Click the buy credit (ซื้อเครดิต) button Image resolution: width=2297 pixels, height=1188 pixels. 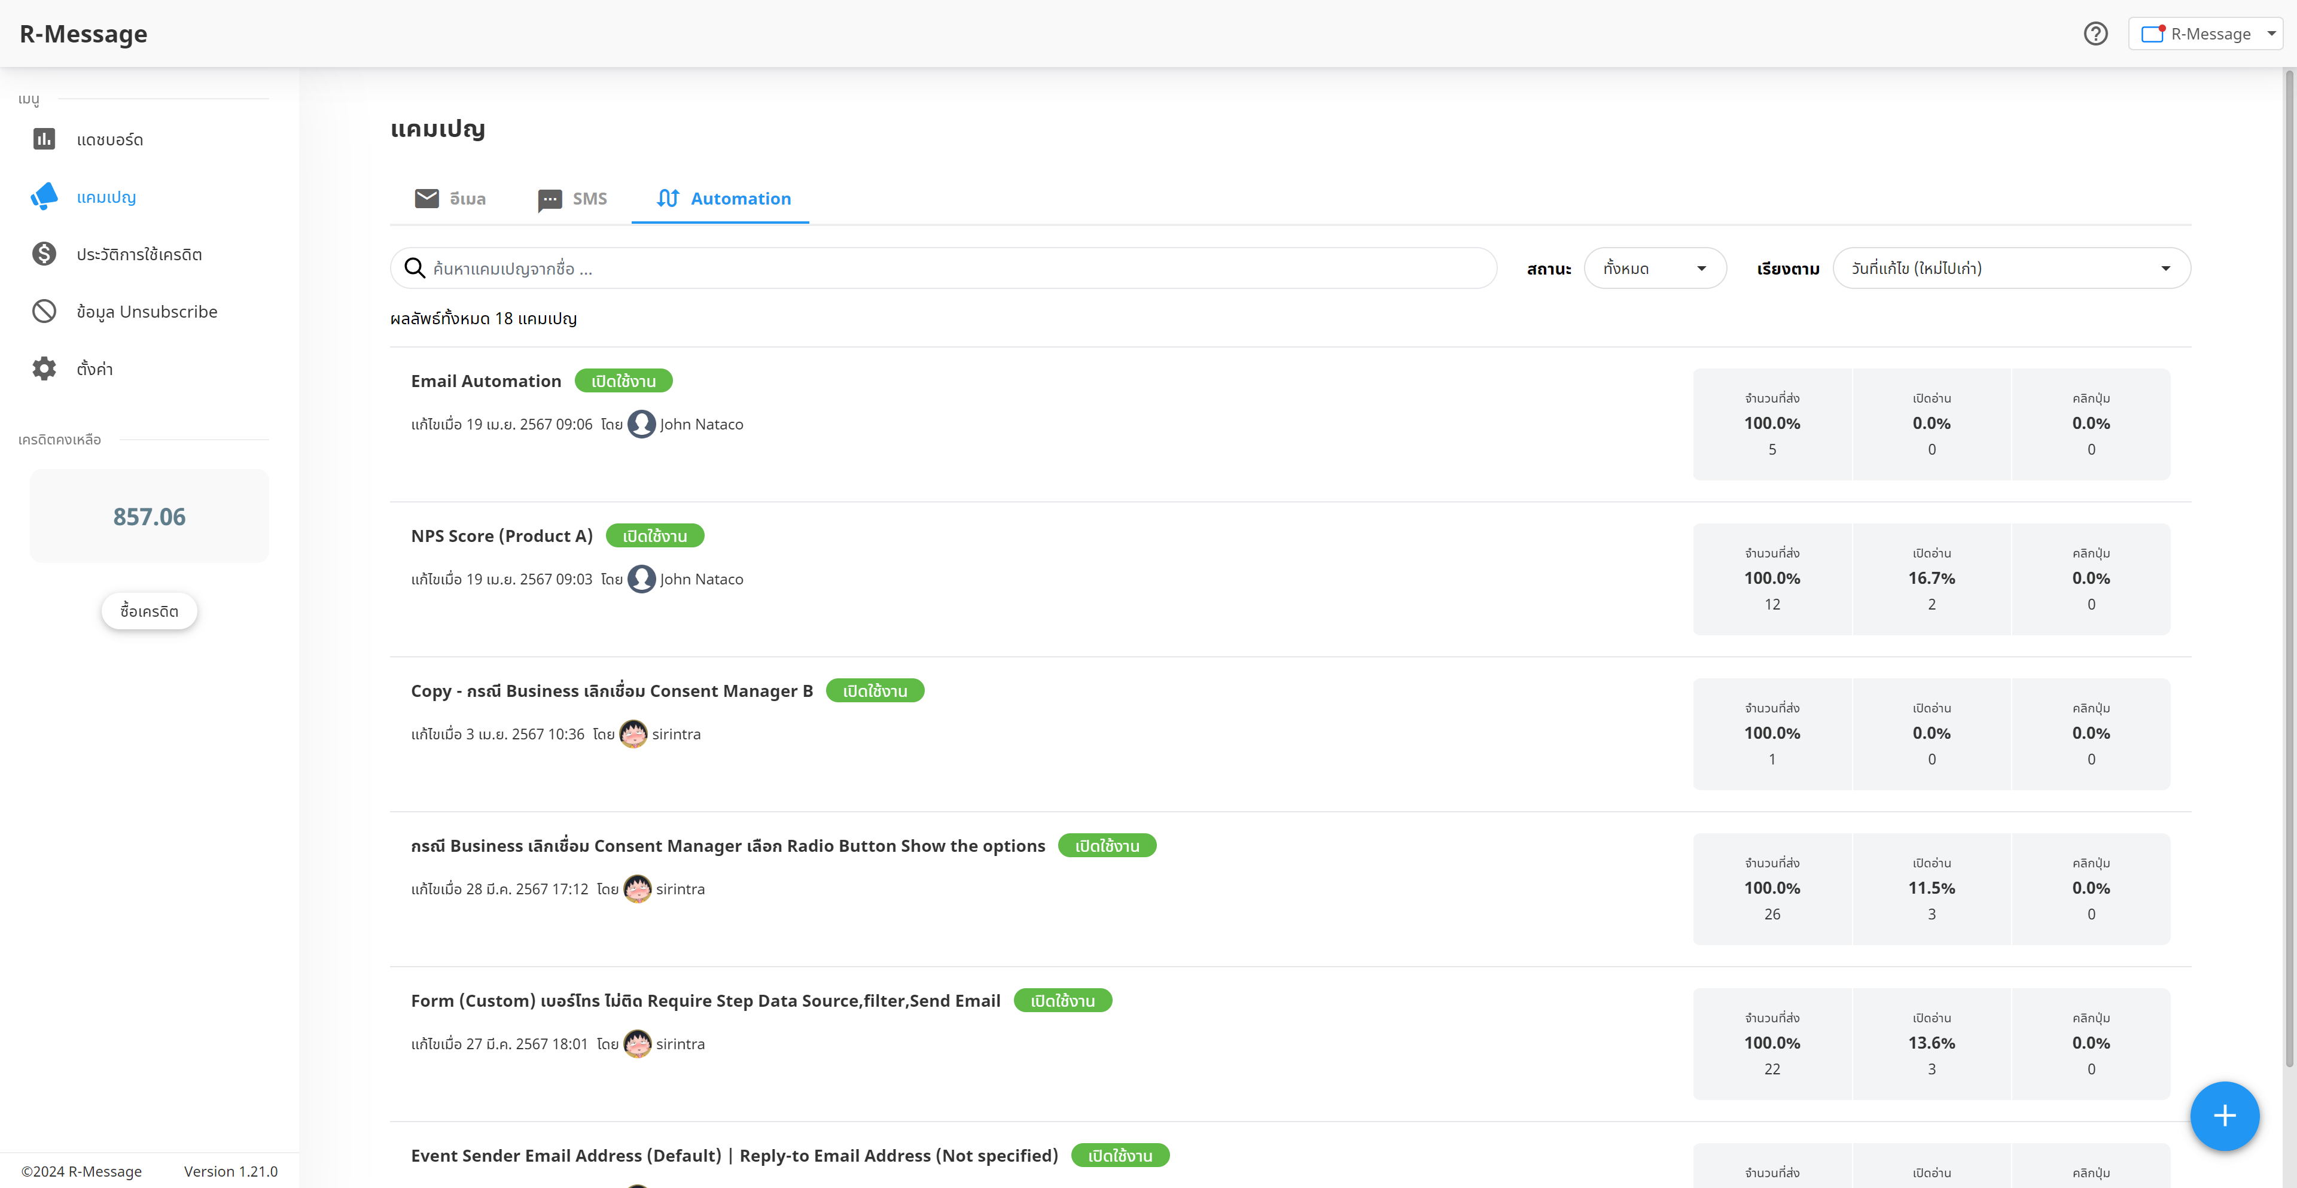pyautogui.click(x=149, y=611)
